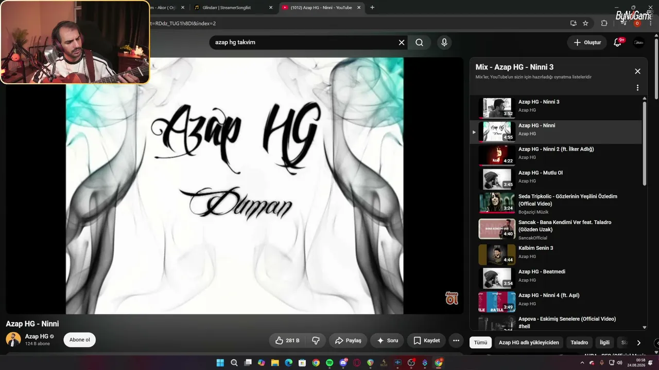Open Chrome extensions puzzle icon

point(604,23)
